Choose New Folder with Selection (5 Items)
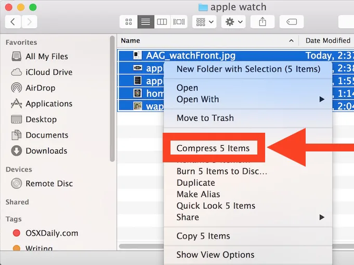Screen dimensions: 354x265 click(248, 69)
